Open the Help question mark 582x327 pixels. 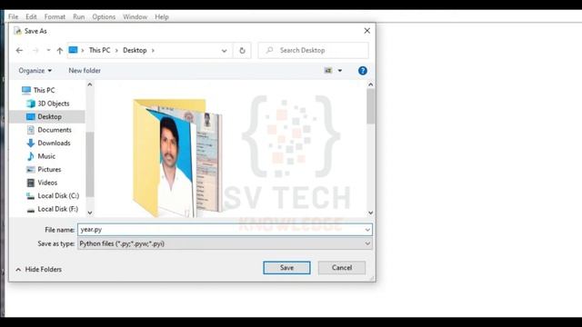point(363,71)
